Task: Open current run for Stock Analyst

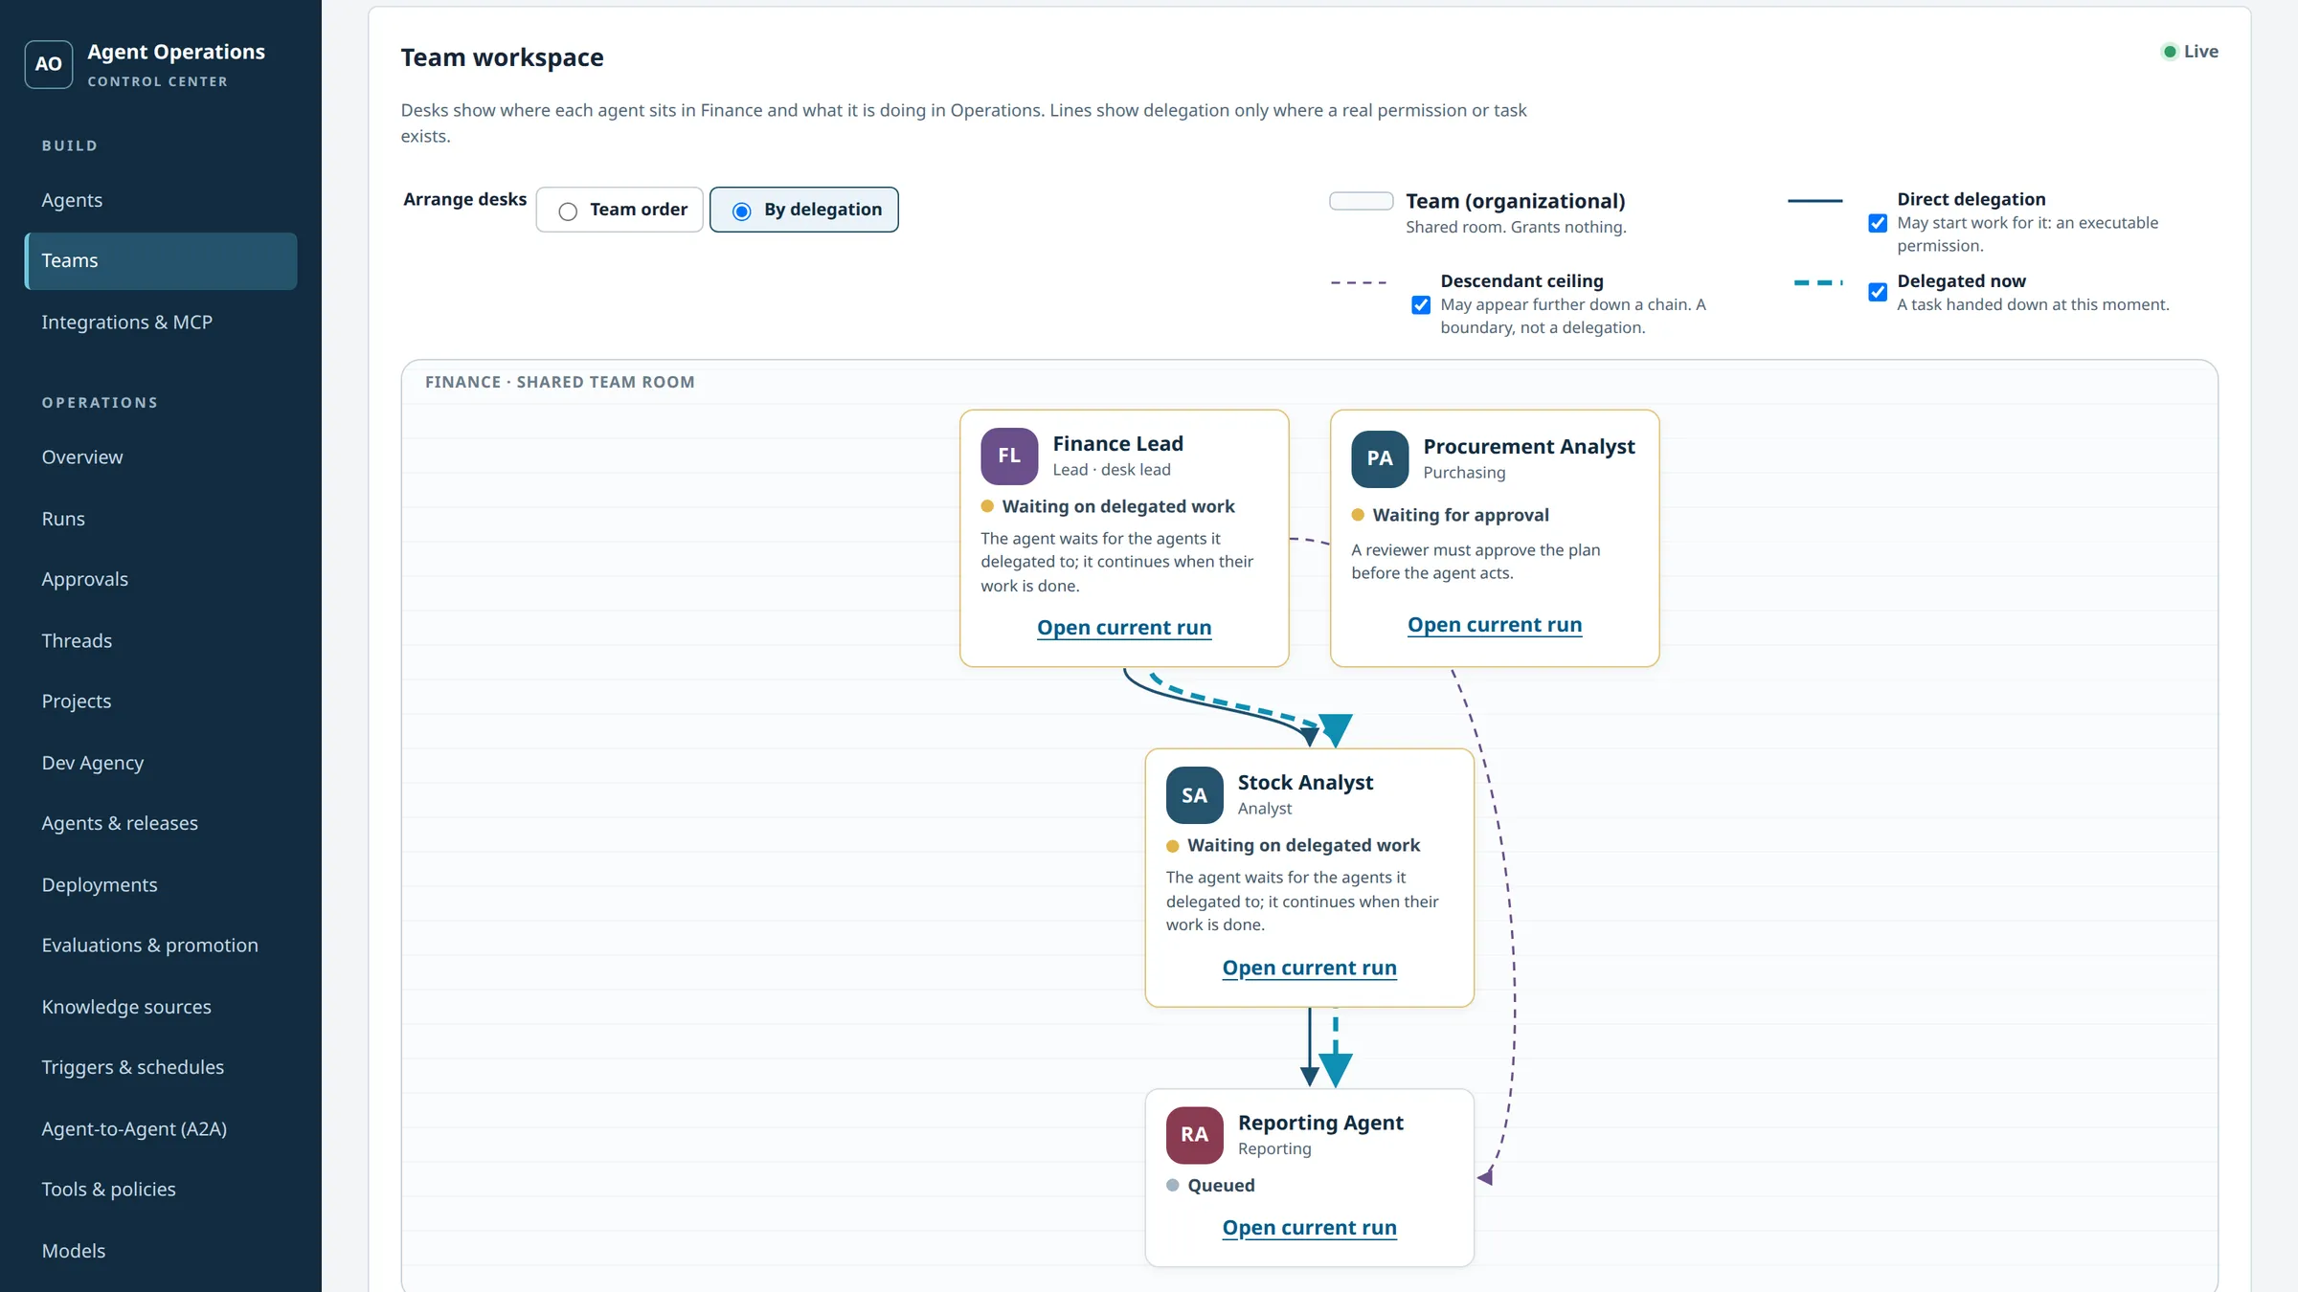Action: click(1309, 968)
